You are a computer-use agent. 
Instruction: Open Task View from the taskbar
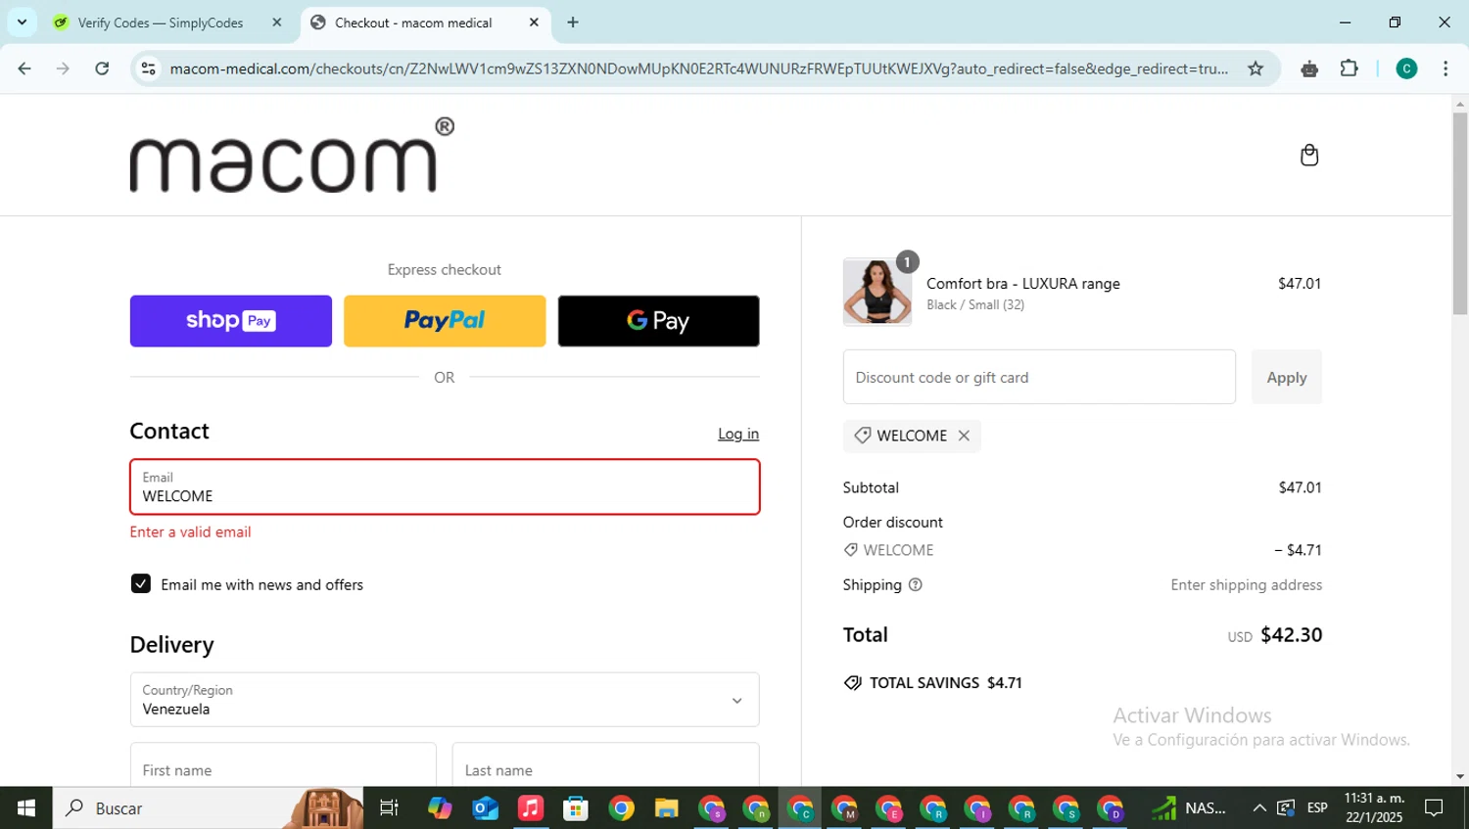pyautogui.click(x=389, y=808)
